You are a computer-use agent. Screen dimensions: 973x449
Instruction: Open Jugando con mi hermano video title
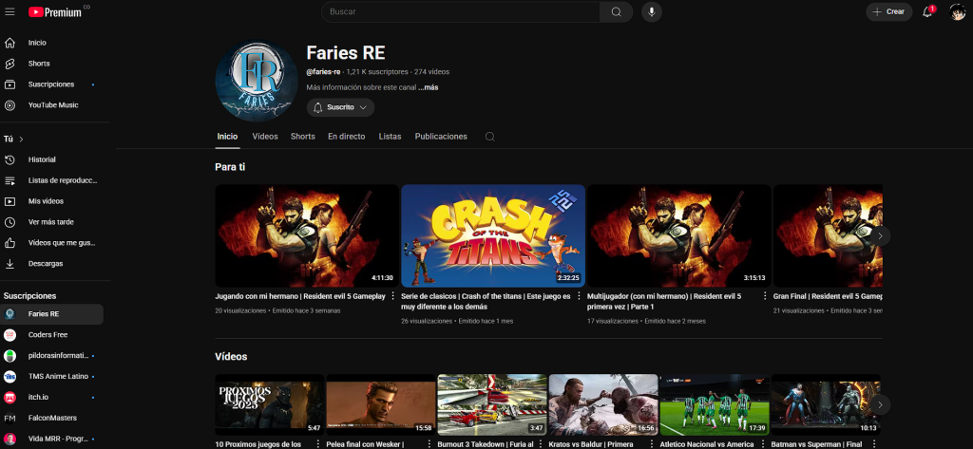pos(300,296)
